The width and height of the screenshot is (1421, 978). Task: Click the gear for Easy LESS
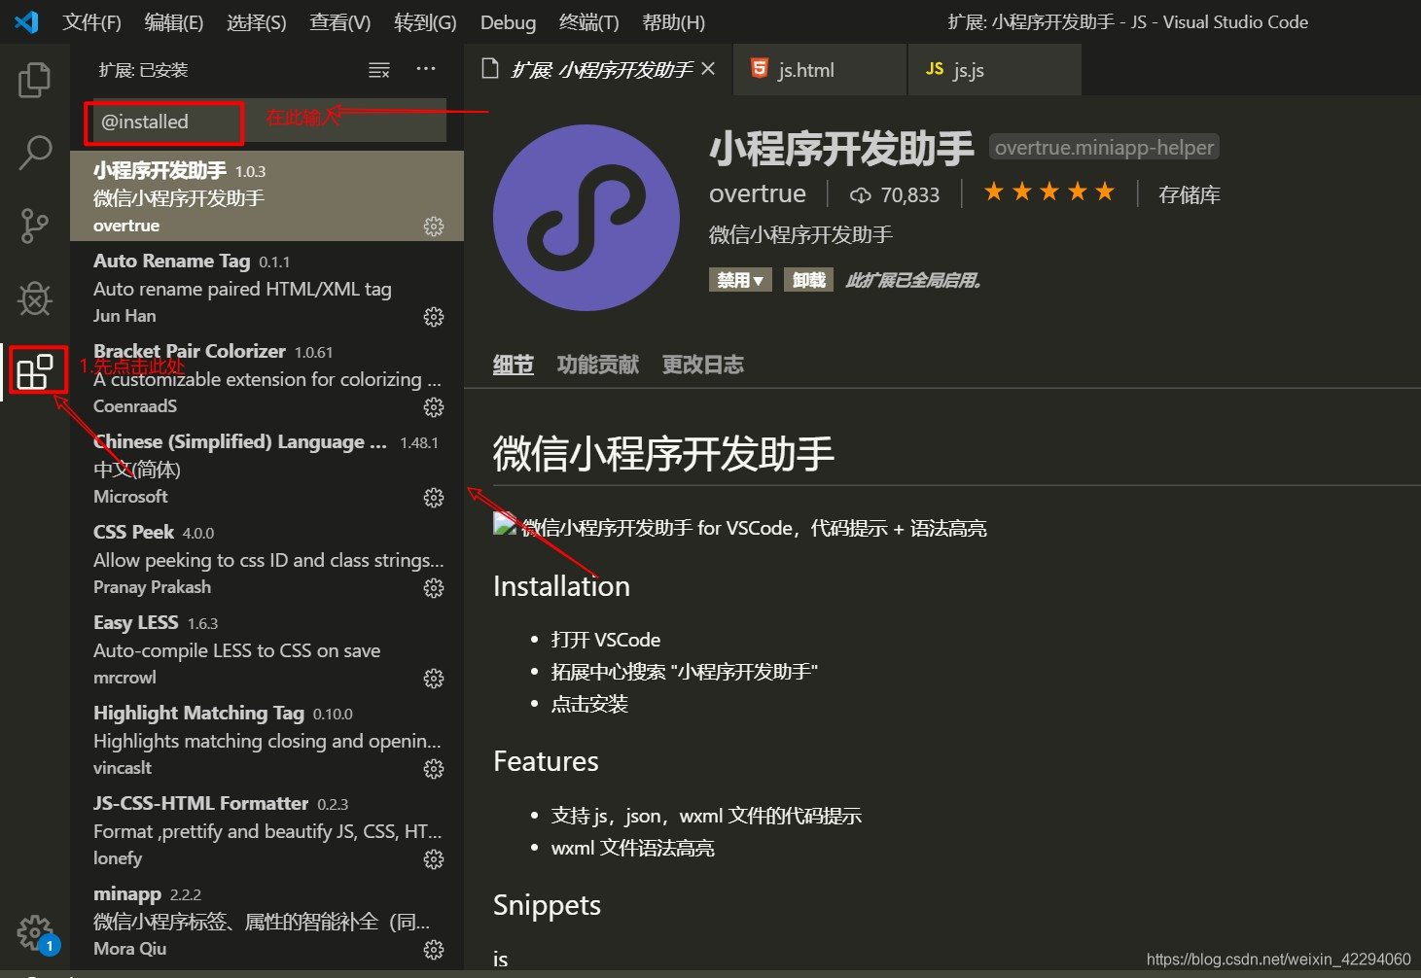coord(434,679)
